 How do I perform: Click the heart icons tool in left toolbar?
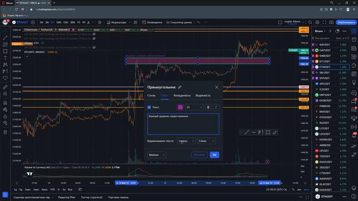5,78
